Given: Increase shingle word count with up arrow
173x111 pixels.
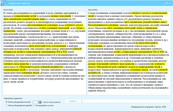Looking at the screenshot, I should (x=40, y=102).
